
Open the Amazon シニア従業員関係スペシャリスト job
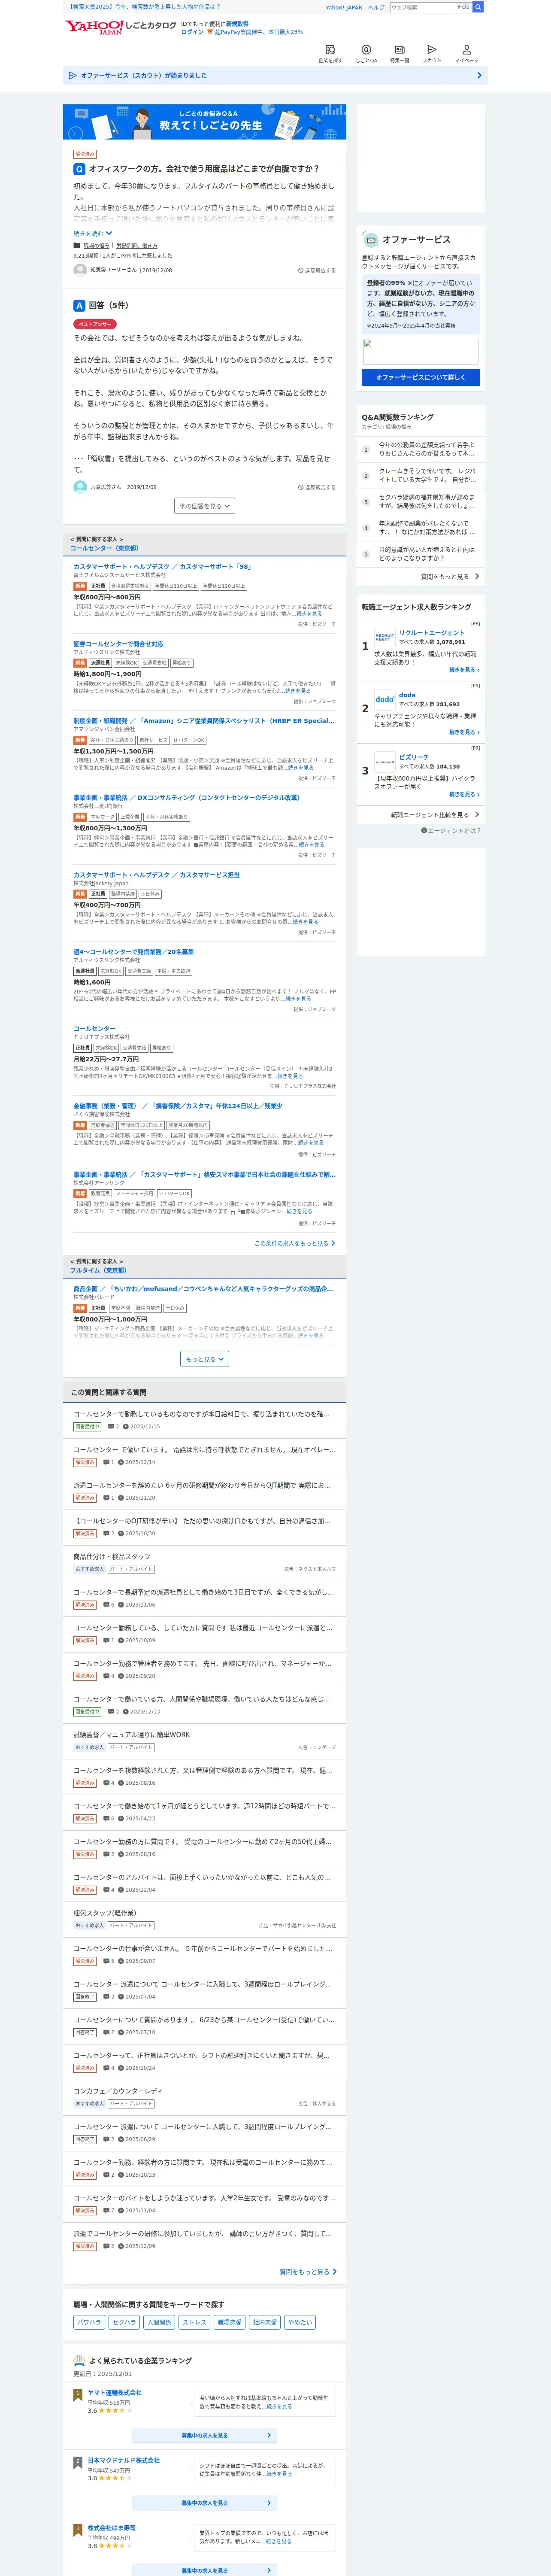click(x=203, y=720)
